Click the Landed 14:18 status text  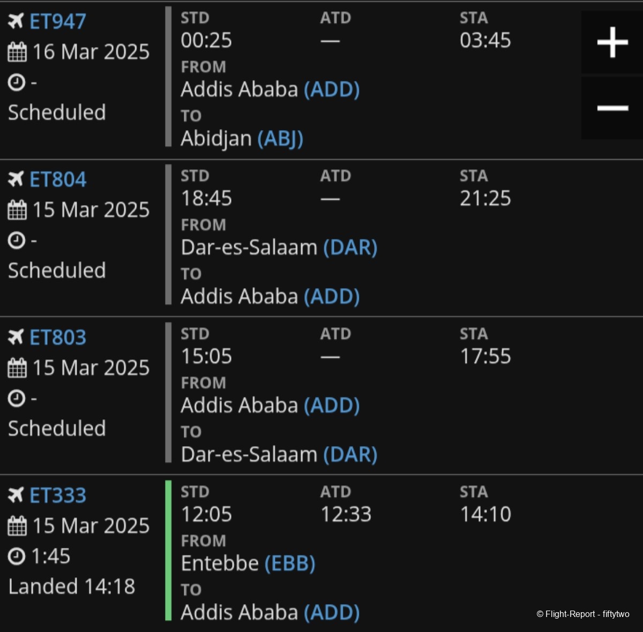(x=72, y=586)
